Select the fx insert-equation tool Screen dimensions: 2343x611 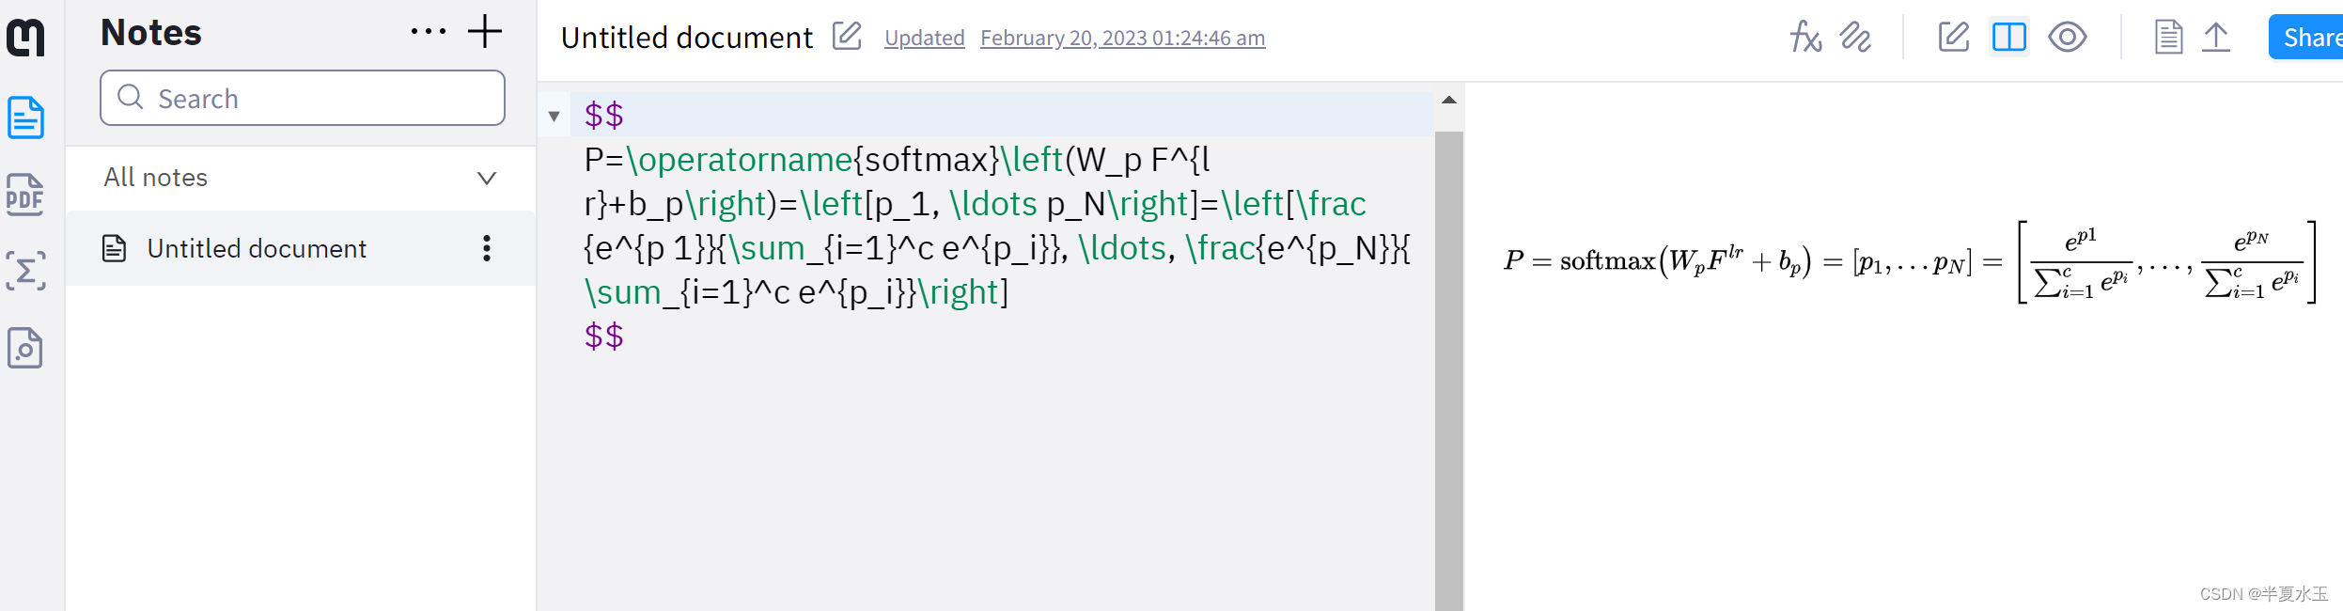coord(1805,38)
